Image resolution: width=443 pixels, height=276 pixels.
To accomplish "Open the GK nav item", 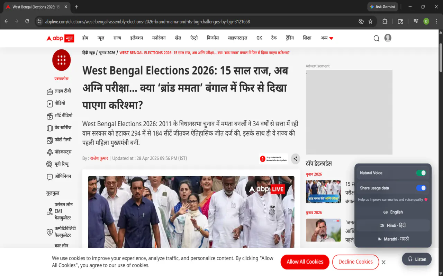I will tap(259, 38).
